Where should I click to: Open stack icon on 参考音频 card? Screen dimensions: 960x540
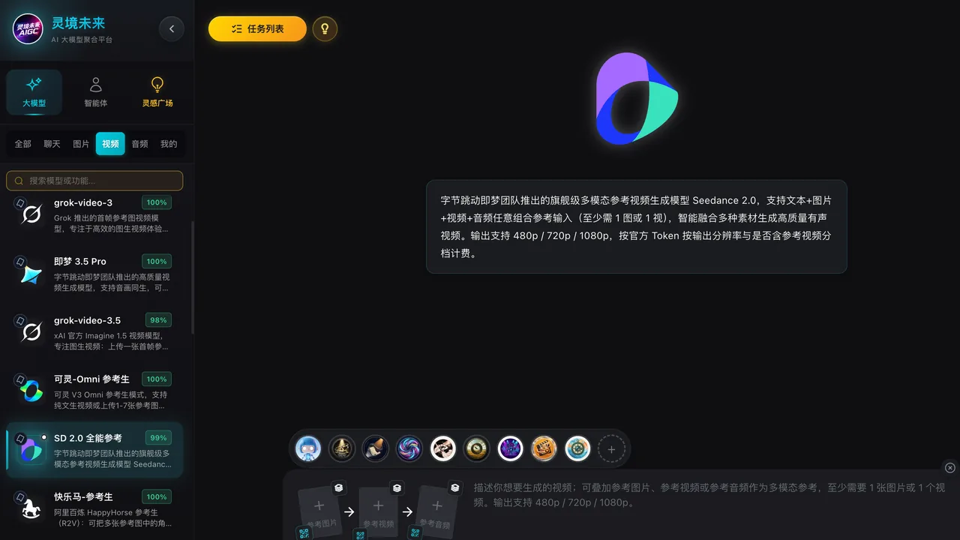pos(455,487)
